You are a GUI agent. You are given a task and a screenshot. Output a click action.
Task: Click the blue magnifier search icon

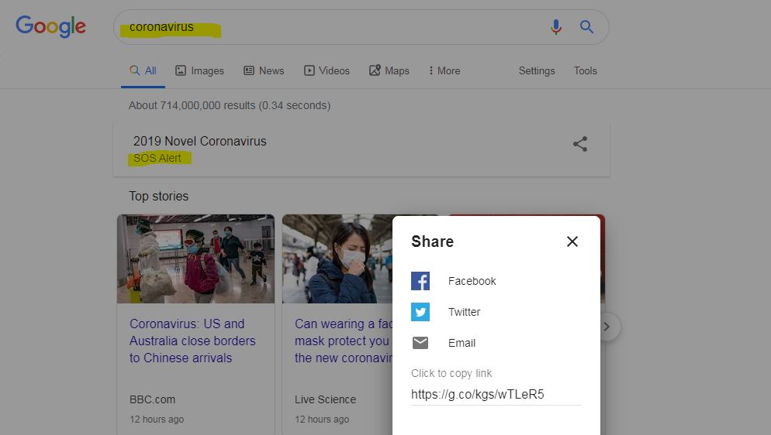click(586, 27)
